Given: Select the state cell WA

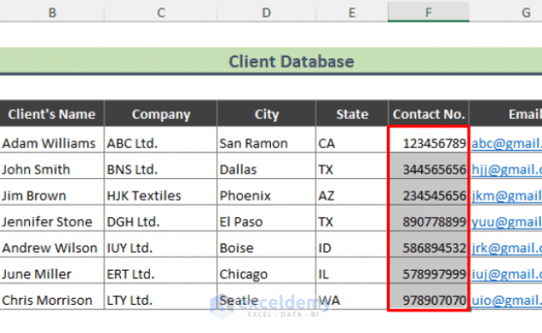Looking at the screenshot, I should click(x=352, y=296).
